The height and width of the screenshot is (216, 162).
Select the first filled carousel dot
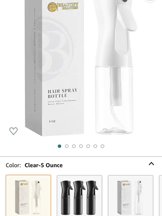pos(59,146)
